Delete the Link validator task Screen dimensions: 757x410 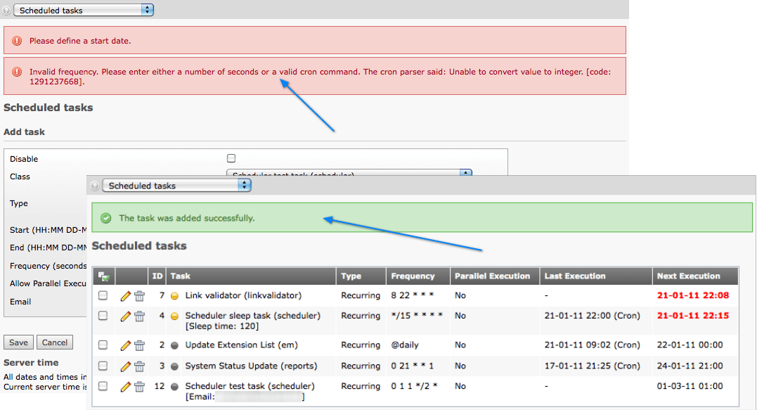[x=139, y=296]
